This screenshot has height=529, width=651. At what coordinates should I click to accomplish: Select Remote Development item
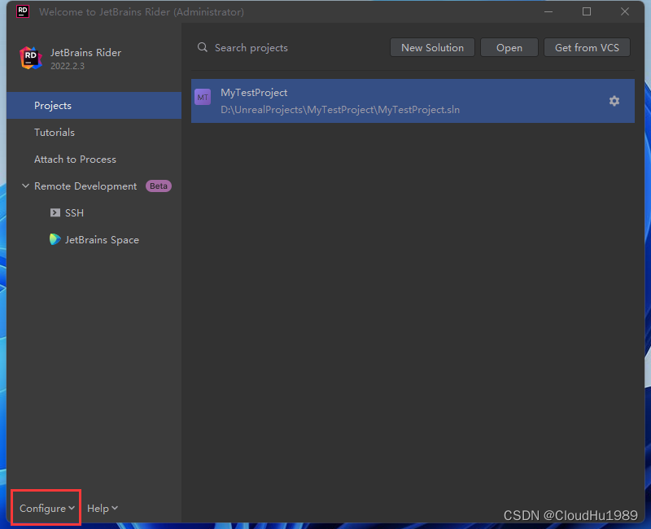click(94, 186)
